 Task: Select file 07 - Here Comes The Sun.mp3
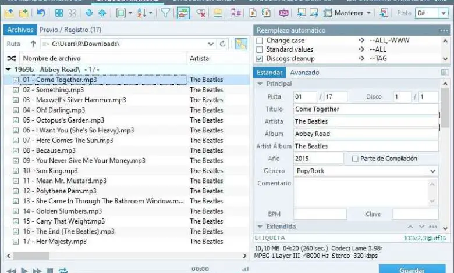pos(68,141)
